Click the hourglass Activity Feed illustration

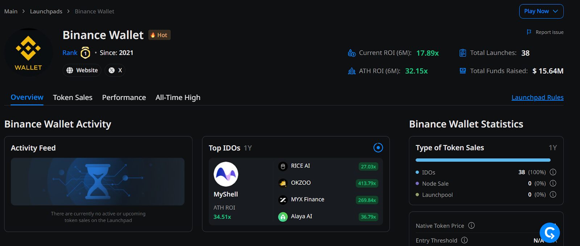coord(98,182)
